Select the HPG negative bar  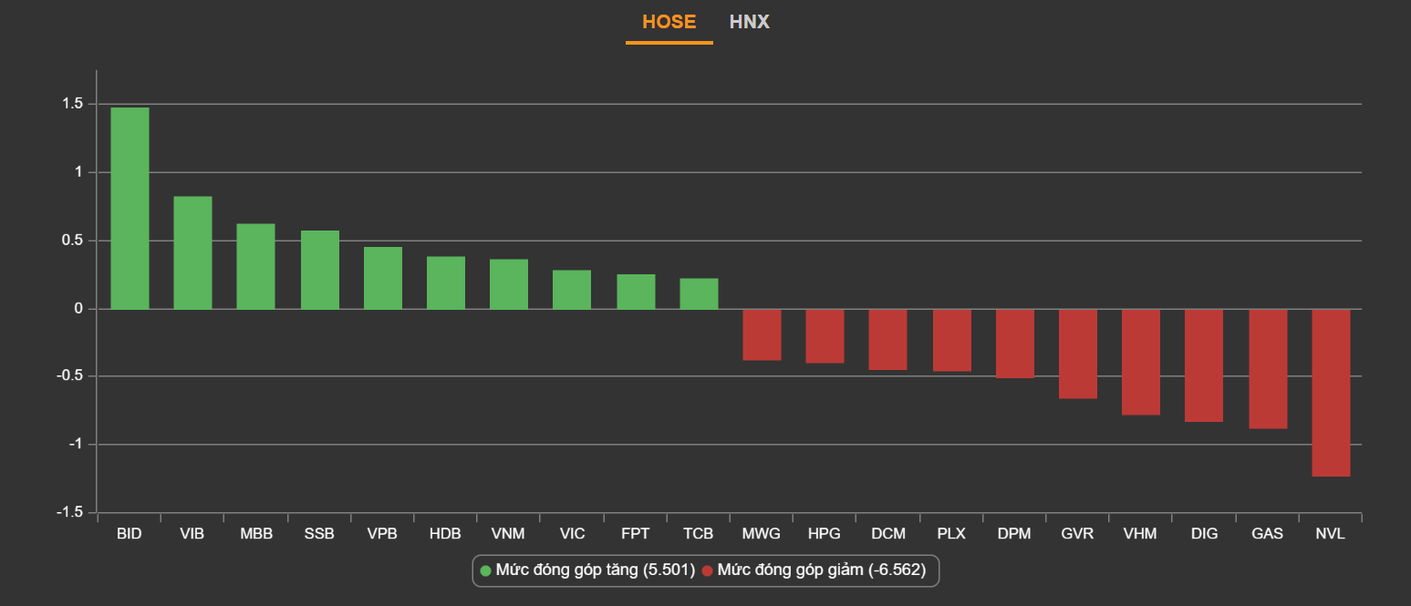point(825,336)
